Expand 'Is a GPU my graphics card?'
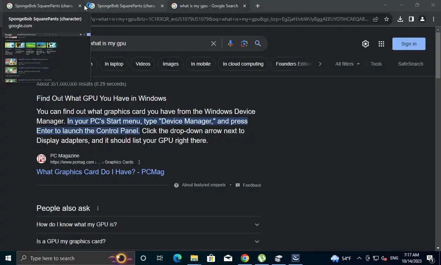 pos(148,242)
